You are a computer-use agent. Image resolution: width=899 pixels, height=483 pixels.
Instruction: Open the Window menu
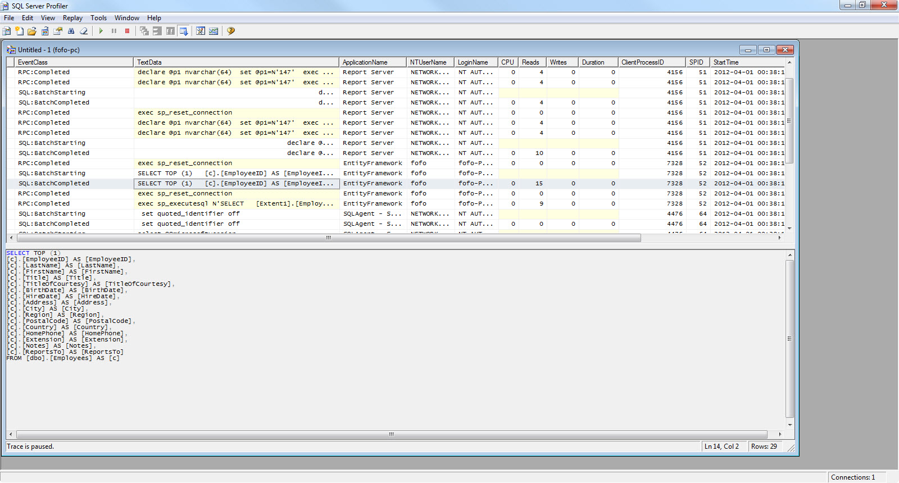127,18
